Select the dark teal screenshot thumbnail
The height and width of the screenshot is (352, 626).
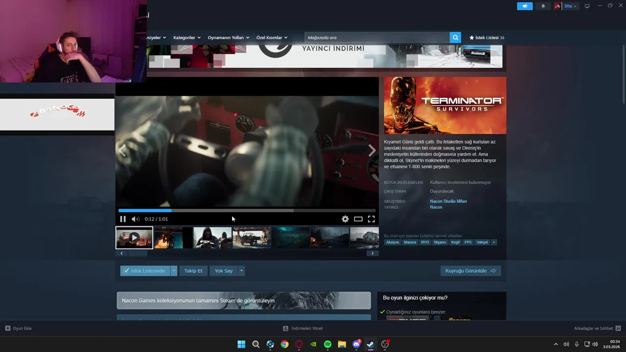coord(291,238)
